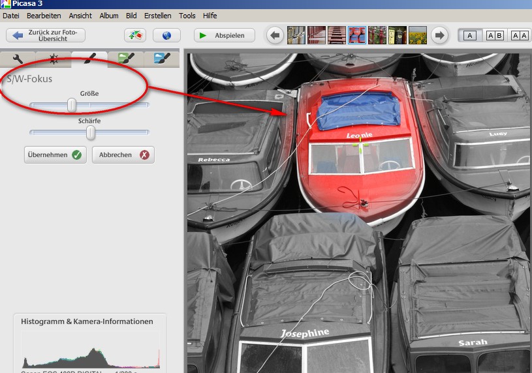Select the black brush effects tab
This screenshot has height=373, width=532.
coord(89,59)
